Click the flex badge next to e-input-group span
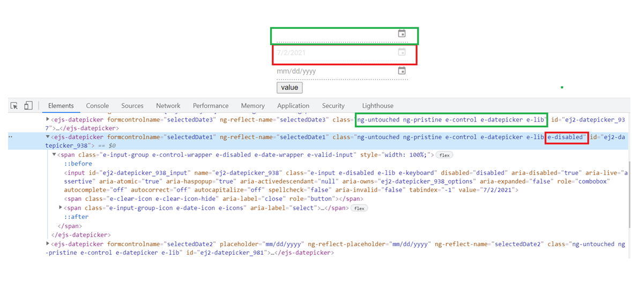 [443, 155]
